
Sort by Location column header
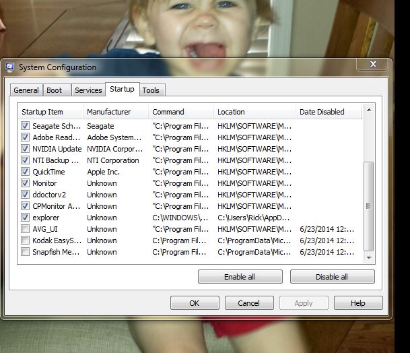point(254,112)
